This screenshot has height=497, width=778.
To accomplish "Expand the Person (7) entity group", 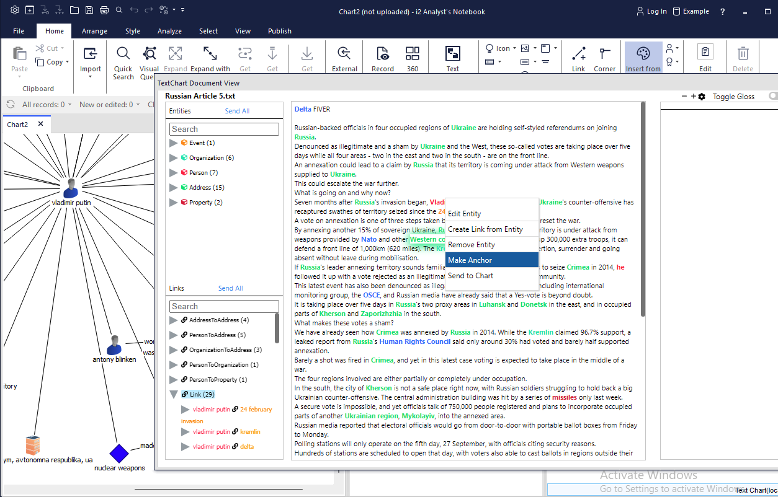I will coord(174,173).
